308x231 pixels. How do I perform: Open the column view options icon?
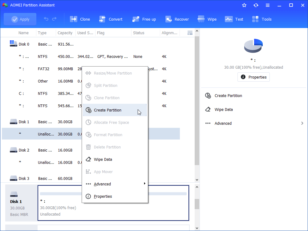tap(190, 33)
